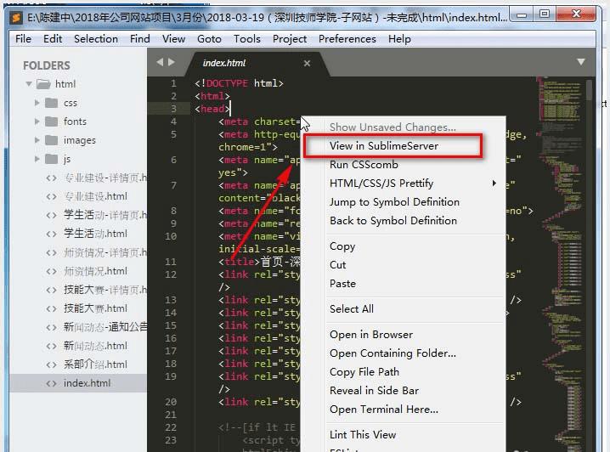Click file icon beside 学生活动.html
Viewport: 610px width, 452px height.
(51, 234)
